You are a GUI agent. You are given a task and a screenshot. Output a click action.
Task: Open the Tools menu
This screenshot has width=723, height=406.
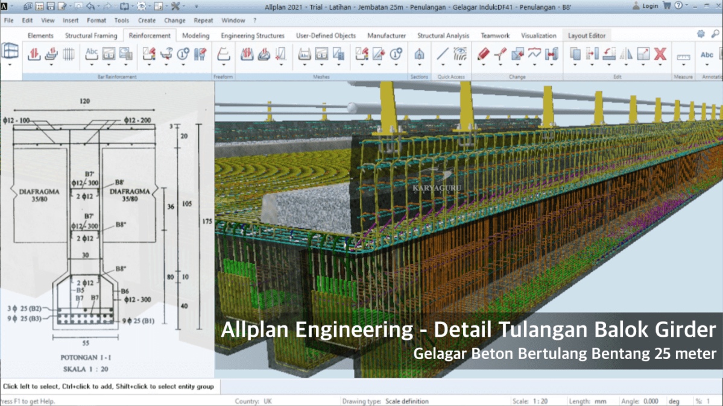(122, 20)
